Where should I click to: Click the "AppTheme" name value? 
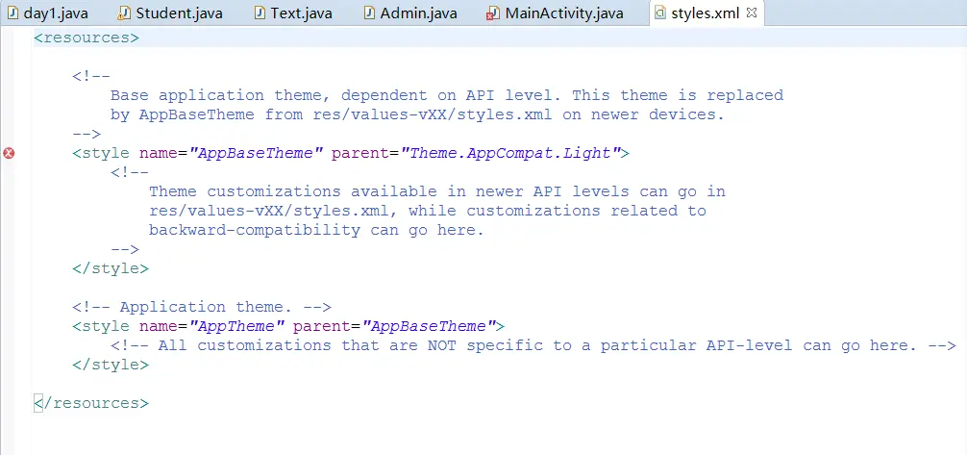click(236, 326)
